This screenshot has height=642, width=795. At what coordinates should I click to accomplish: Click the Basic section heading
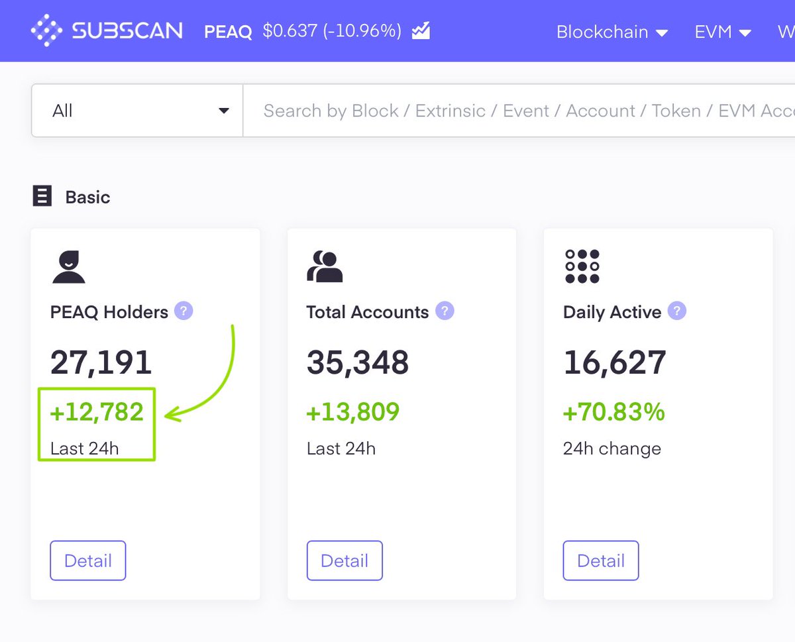pyautogui.click(x=87, y=197)
